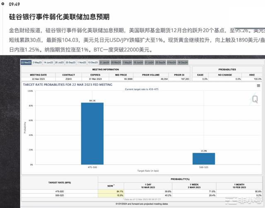Choose the 31 Jan24 projected tab
The height and width of the screenshot is (208, 265).
[x=104, y=62]
